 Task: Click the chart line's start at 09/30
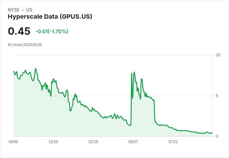(x=14, y=72)
